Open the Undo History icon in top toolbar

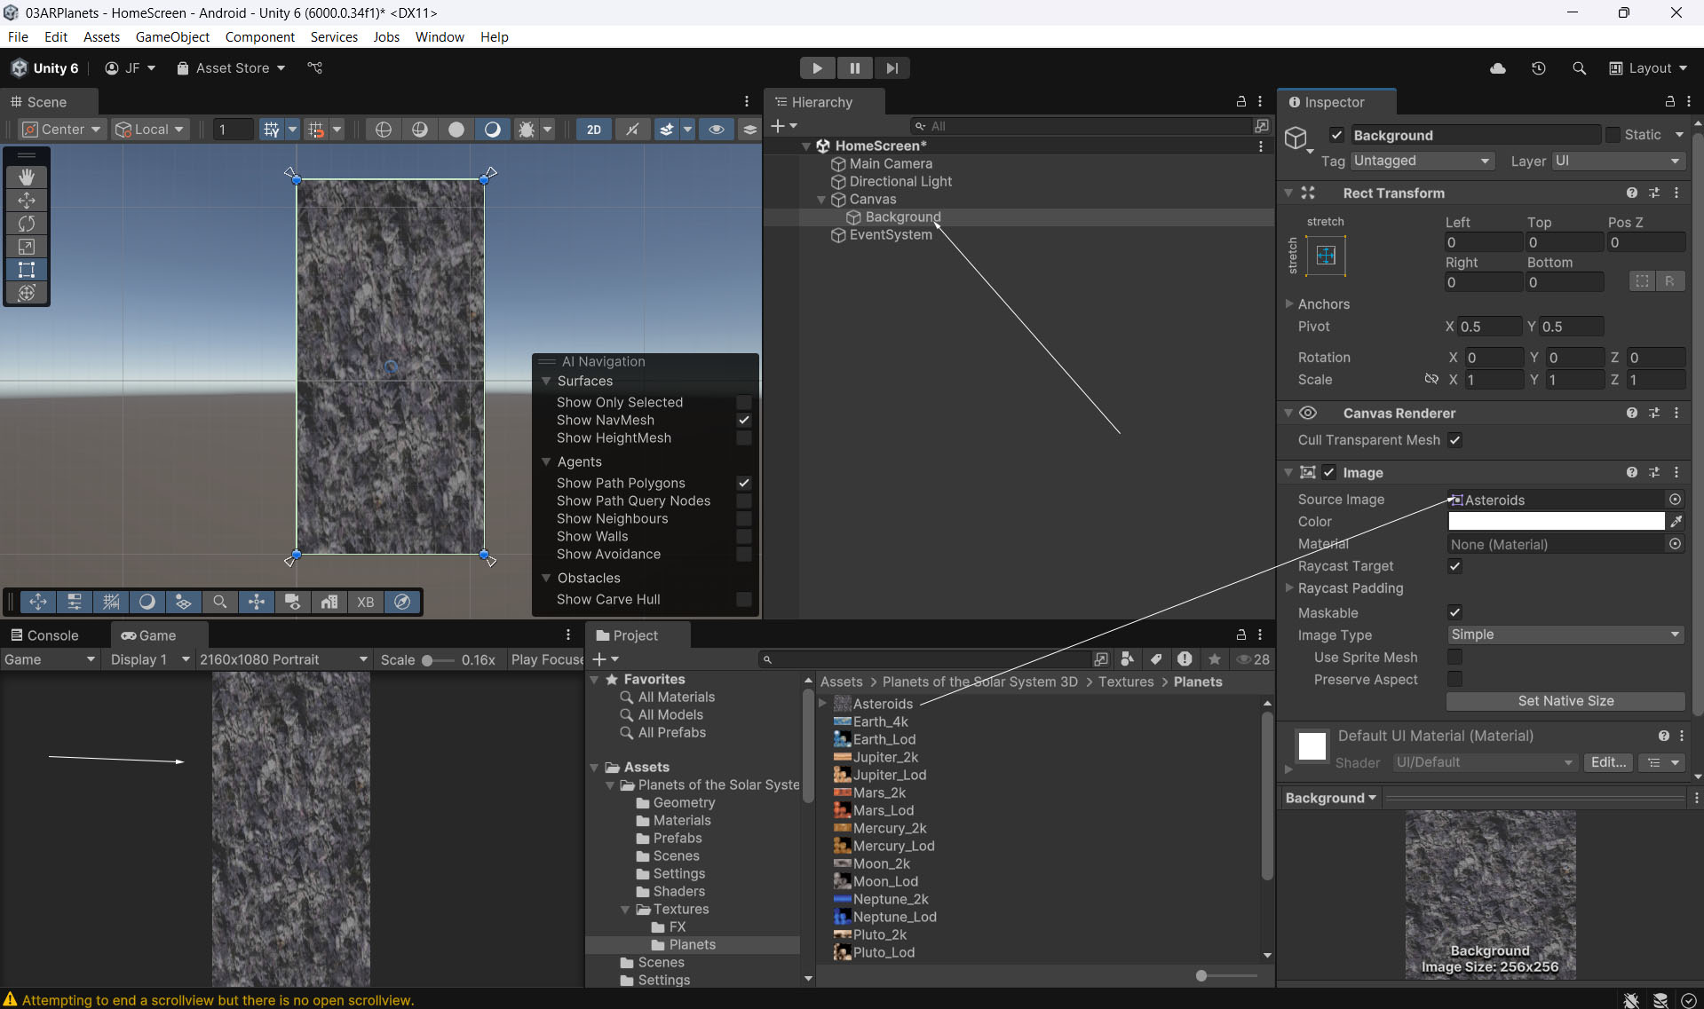coord(1538,68)
